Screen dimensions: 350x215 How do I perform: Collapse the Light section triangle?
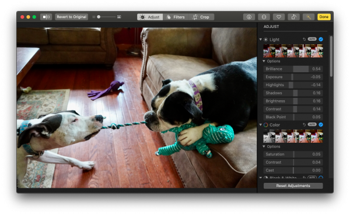(x=261, y=40)
